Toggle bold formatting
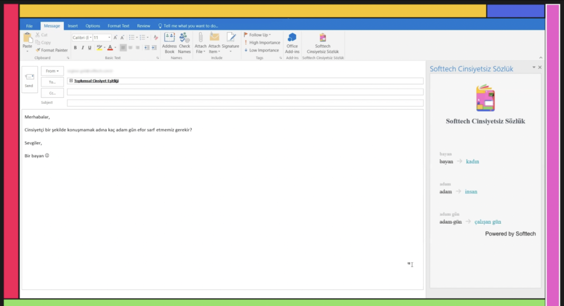Image resolution: width=564 pixels, height=306 pixels. click(x=75, y=47)
